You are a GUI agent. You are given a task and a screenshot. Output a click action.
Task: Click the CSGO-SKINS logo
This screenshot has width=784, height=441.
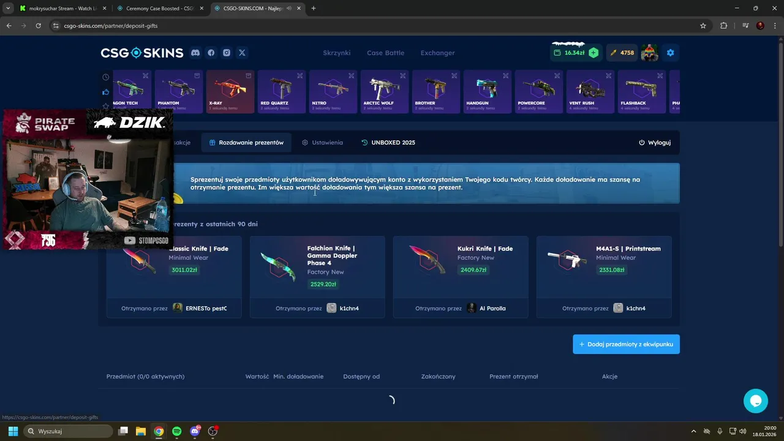pos(142,53)
